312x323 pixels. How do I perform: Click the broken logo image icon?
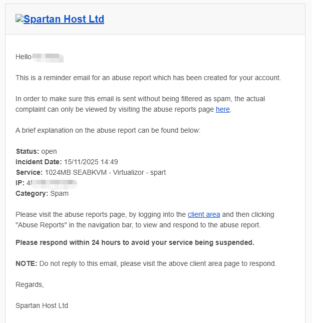pos(20,19)
